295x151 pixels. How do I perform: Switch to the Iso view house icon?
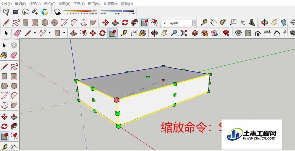coord(238,33)
